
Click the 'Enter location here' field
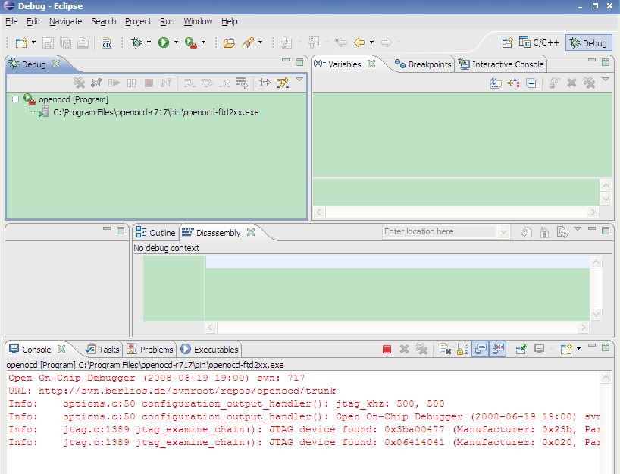(440, 231)
